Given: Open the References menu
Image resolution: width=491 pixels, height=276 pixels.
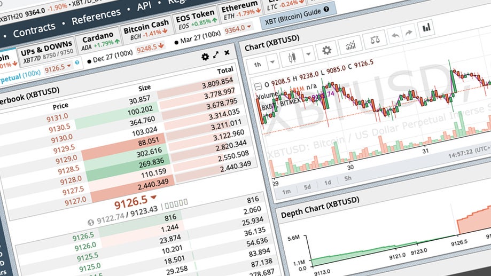Looking at the screenshot, I should [96, 18].
